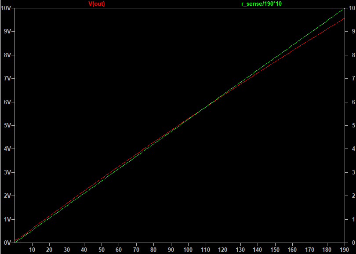Click the 140 tick label on horizontal axis
The height and width of the screenshot is (254, 356).
point(258,250)
